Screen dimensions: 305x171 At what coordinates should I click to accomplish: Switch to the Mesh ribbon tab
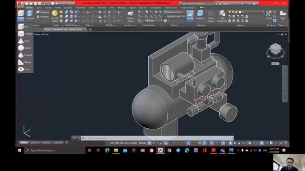click(x=58, y=8)
